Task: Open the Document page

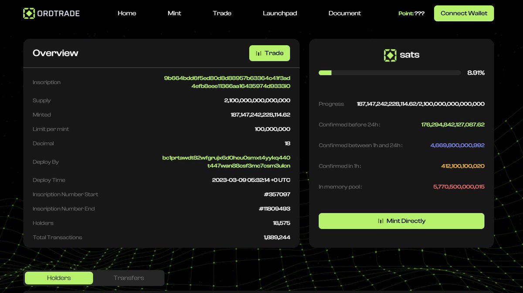Action: [345, 13]
